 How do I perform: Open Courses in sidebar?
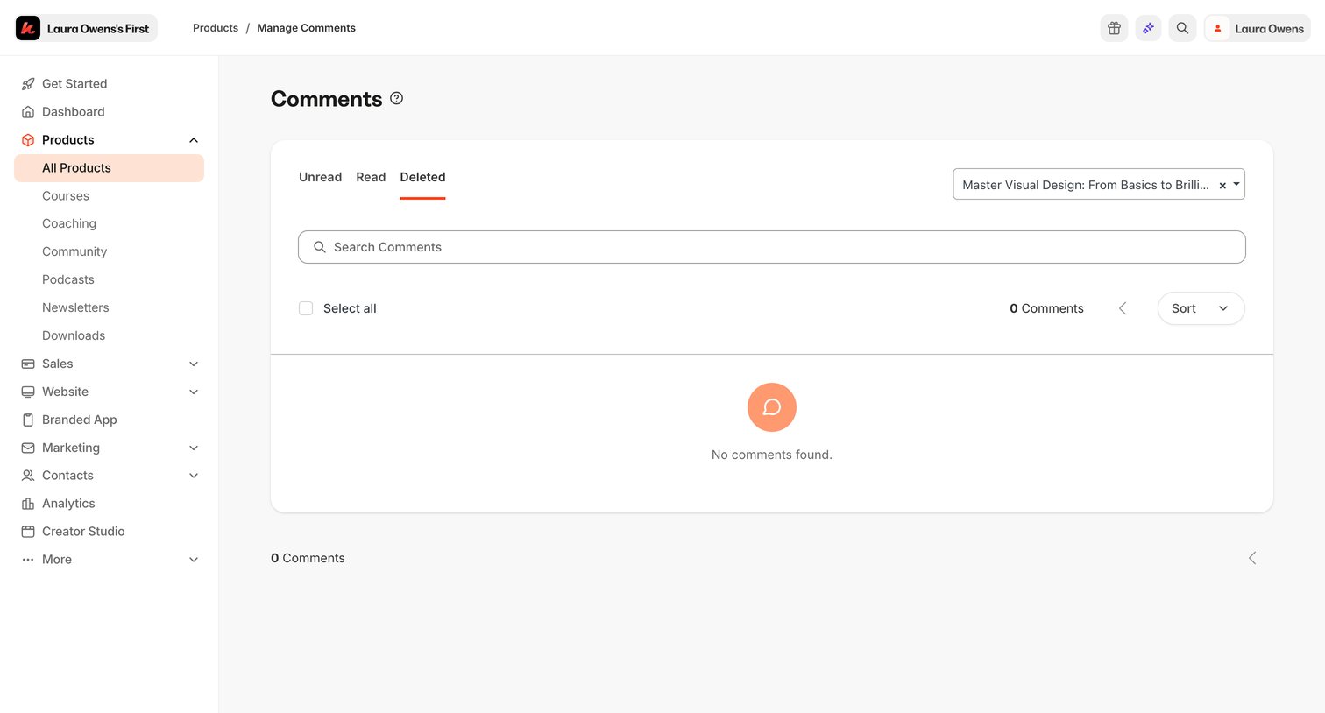click(66, 196)
